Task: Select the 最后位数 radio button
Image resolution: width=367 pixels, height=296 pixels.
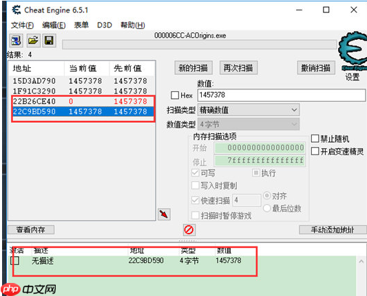Action: click(x=267, y=208)
